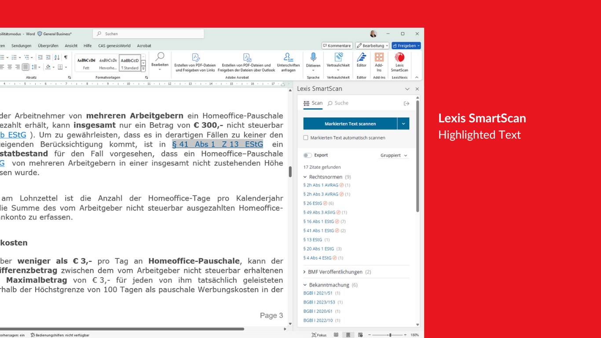Center the paragraph text
601x338 pixels.
click(x=10, y=67)
